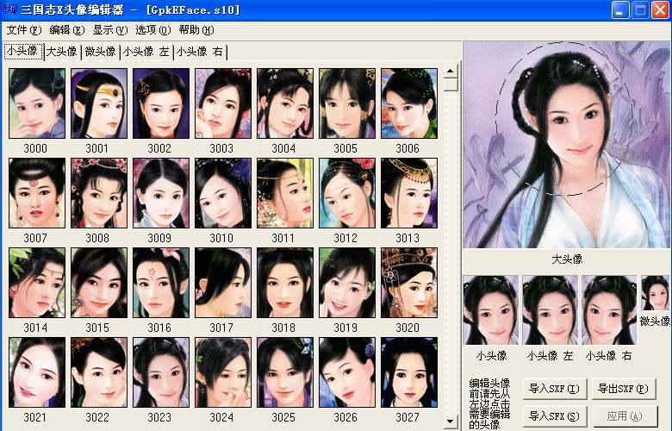This screenshot has height=431, width=672.
Task: Open the 编辑(E) menu
Action: click(67, 30)
